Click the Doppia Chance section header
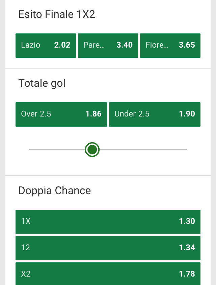The image size is (216, 285). tap(55, 190)
